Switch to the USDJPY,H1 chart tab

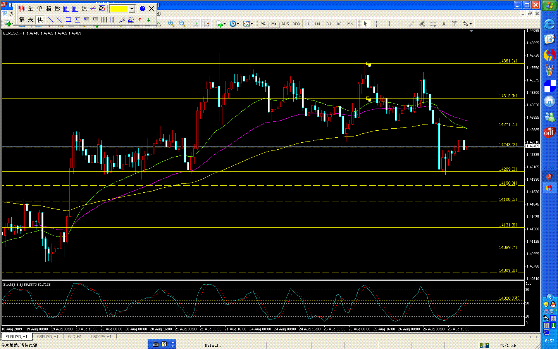(x=101, y=337)
